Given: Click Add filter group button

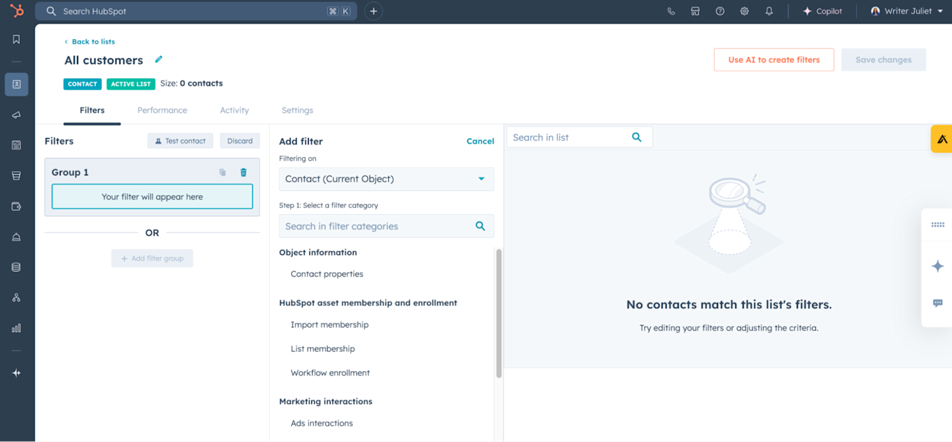Looking at the screenshot, I should coord(152,258).
